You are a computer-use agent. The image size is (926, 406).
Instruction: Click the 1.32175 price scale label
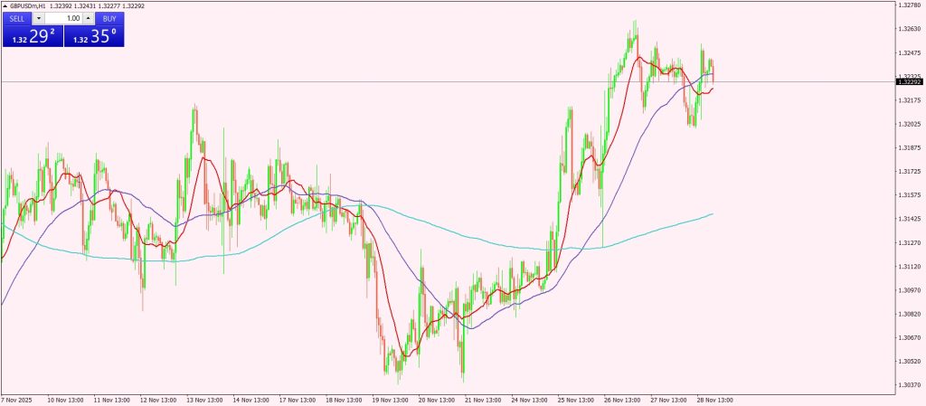pos(908,100)
